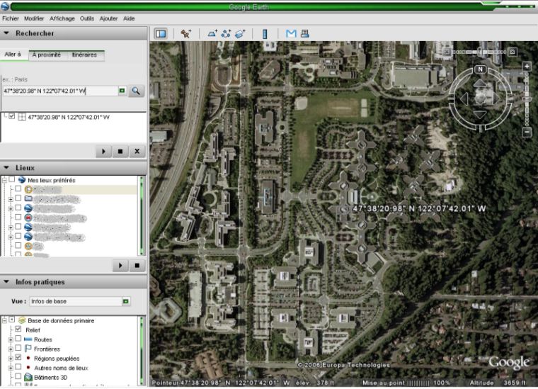Expand the Routes layer node
Screen dimensions: 538x389
coord(11,339)
